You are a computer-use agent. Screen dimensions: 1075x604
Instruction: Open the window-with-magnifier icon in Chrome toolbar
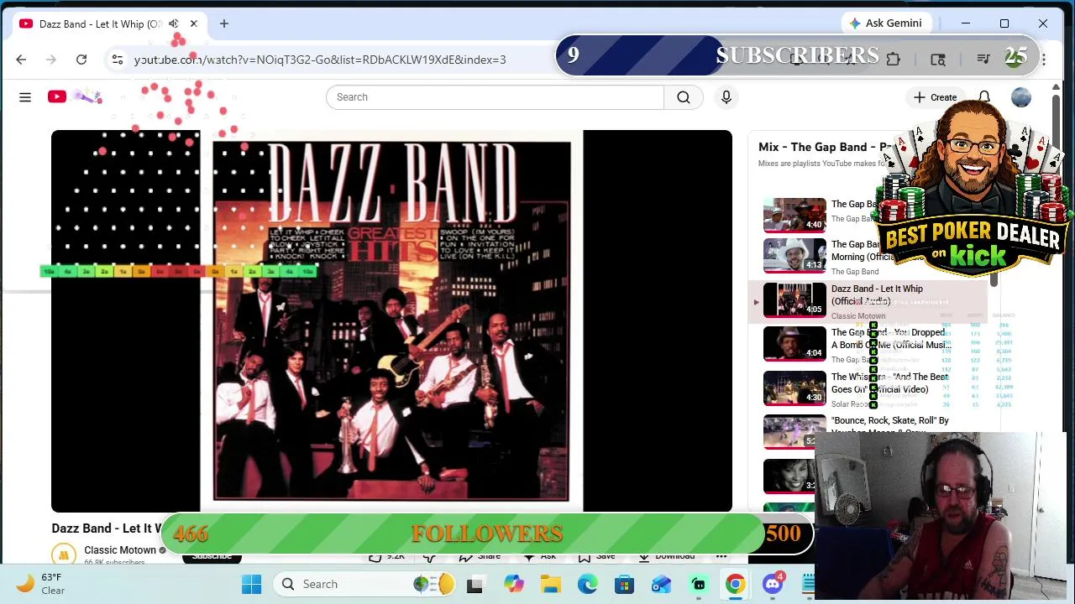coord(938,60)
